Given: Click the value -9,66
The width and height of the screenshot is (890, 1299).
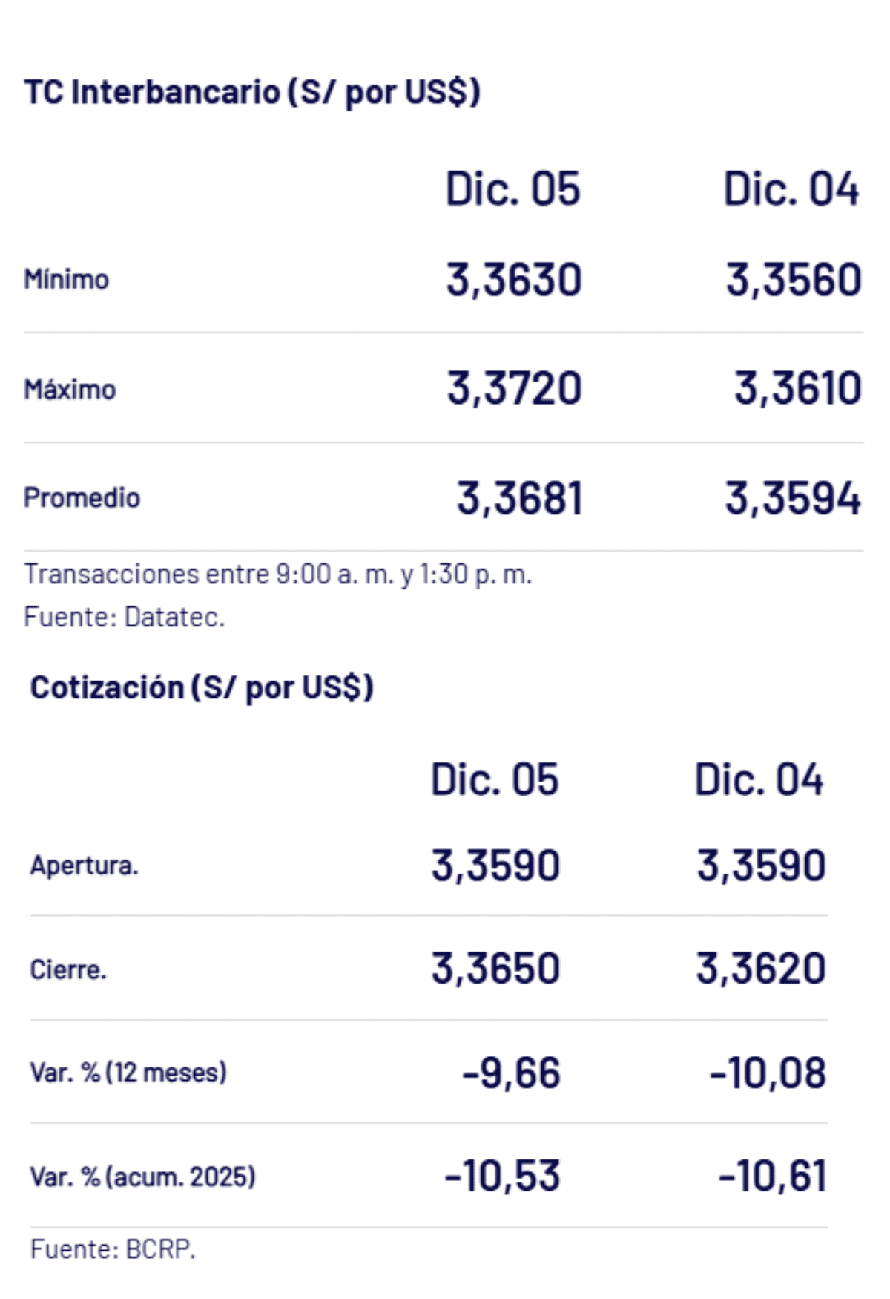Looking at the screenshot, I should point(510,1073).
